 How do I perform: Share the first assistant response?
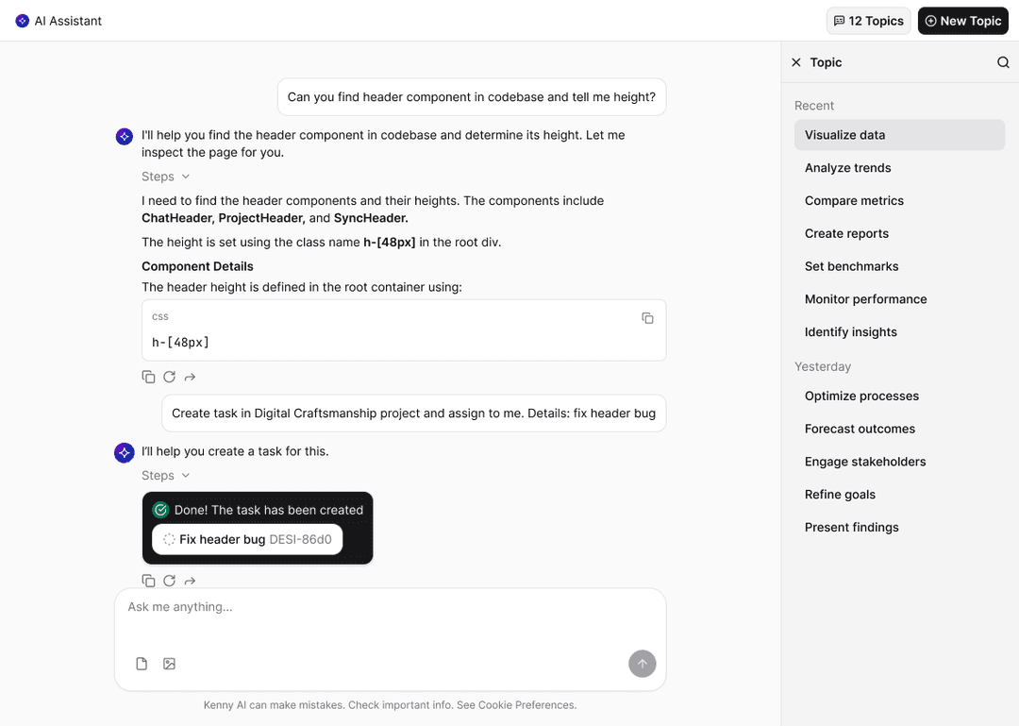pyautogui.click(x=190, y=377)
